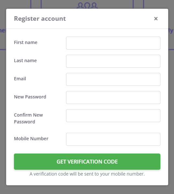Click the Register account heading
The height and width of the screenshot is (194, 174).
click(x=40, y=19)
